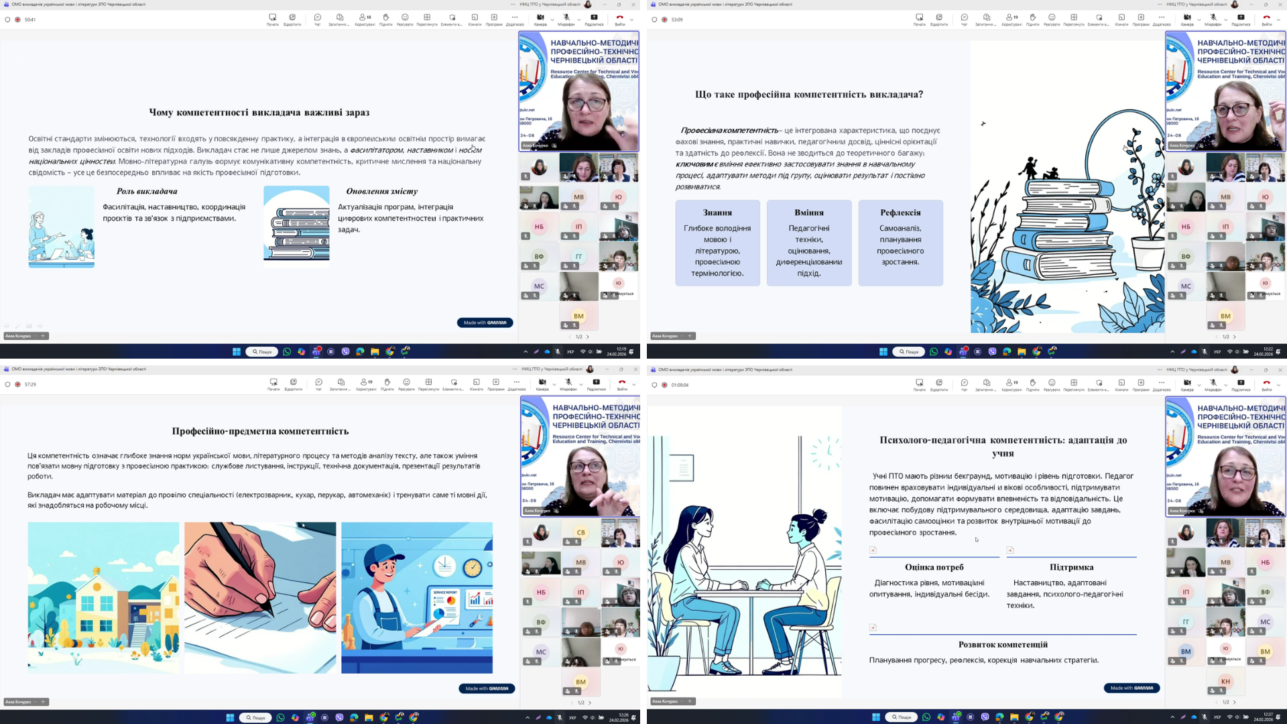The width and height of the screenshot is (1287, 724).
Task: Open Чат icon in the 50:41 meeting toolbar
Action: (x=318, y=18)
